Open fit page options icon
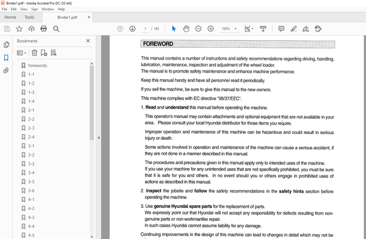Screen dimensions: 366x239 click(249, 29)
